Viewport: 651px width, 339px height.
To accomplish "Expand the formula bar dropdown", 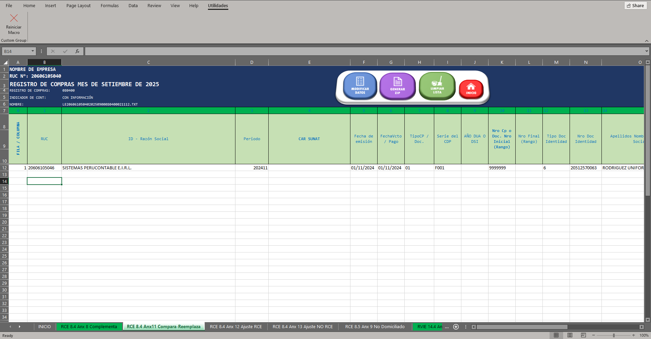I will tap(647, 51).
